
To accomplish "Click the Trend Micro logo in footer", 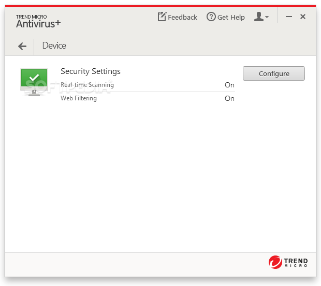I will coord(288,262).
